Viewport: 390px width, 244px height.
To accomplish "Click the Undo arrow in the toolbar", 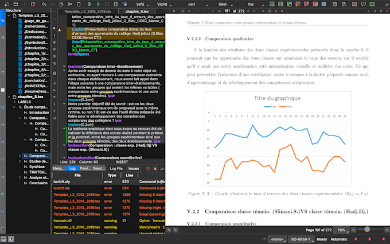I will pyautogui.click(x=44, y=4).
